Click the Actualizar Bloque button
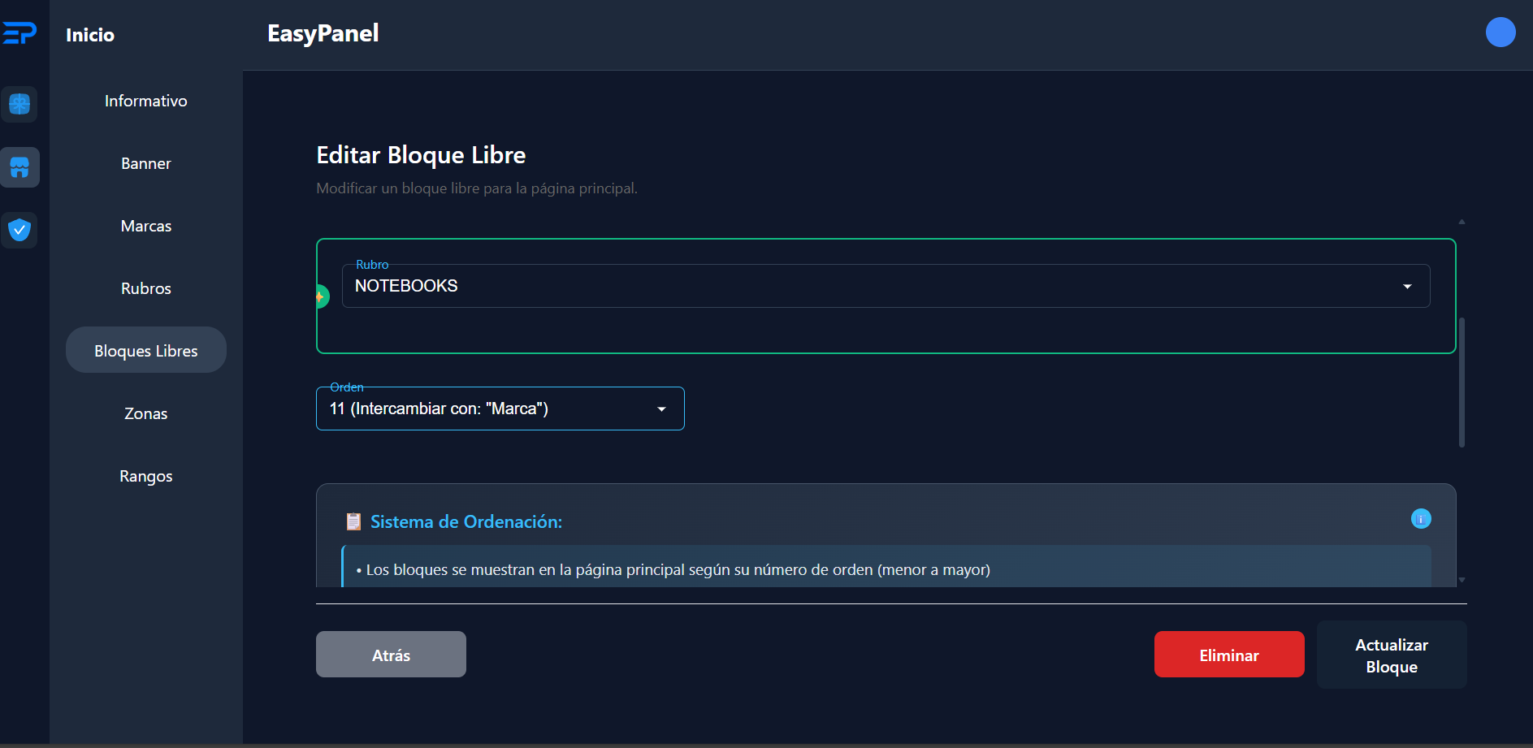The height and width of the screenshot is (748, 1533). pyautogui.click(x=1391, y=655)
